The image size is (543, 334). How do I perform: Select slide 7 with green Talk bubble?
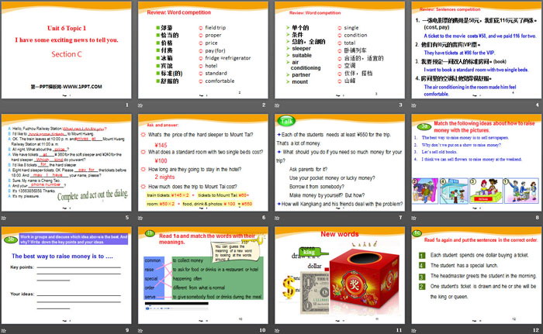340,163
